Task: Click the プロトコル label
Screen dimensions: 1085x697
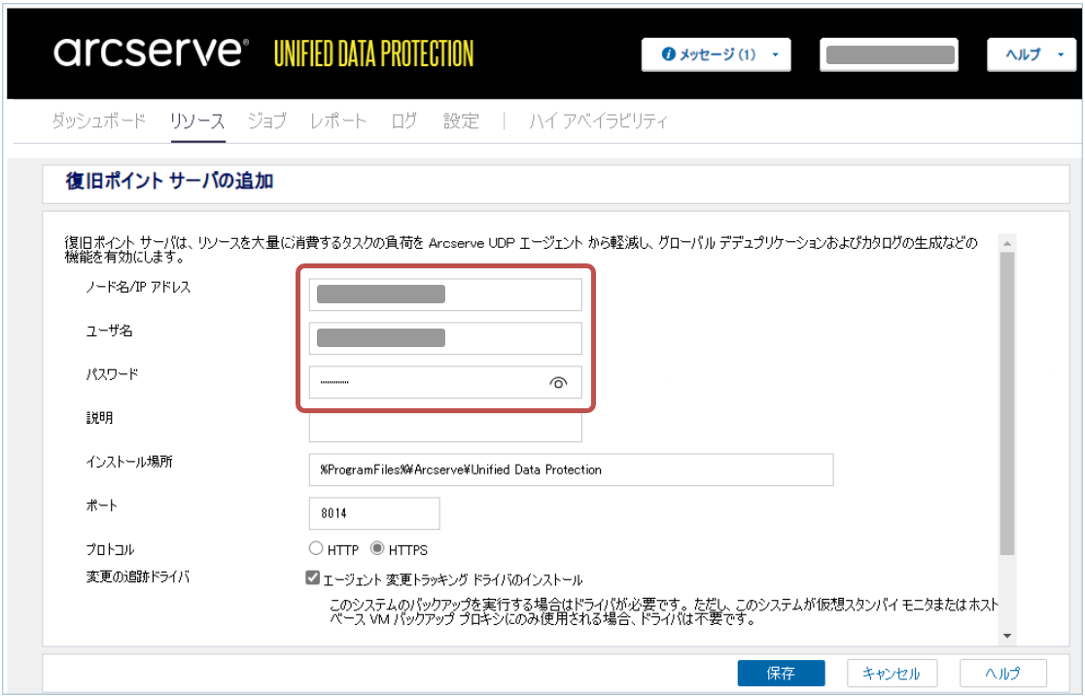Action: [x=110, y=549]
